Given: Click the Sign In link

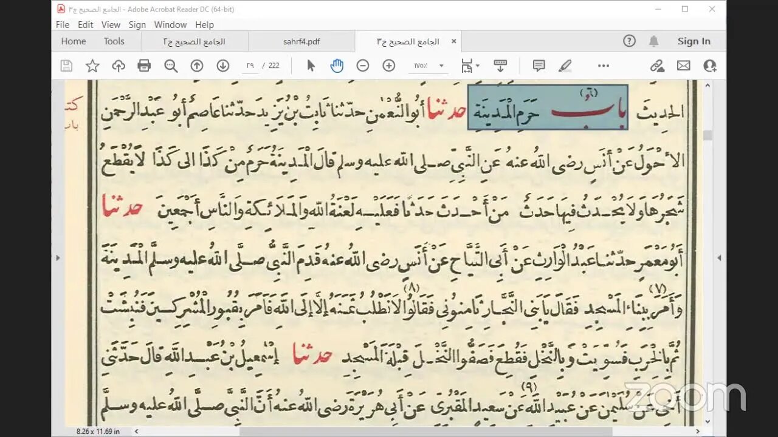Looking at the screenshot, I should (x=694, y=41).
